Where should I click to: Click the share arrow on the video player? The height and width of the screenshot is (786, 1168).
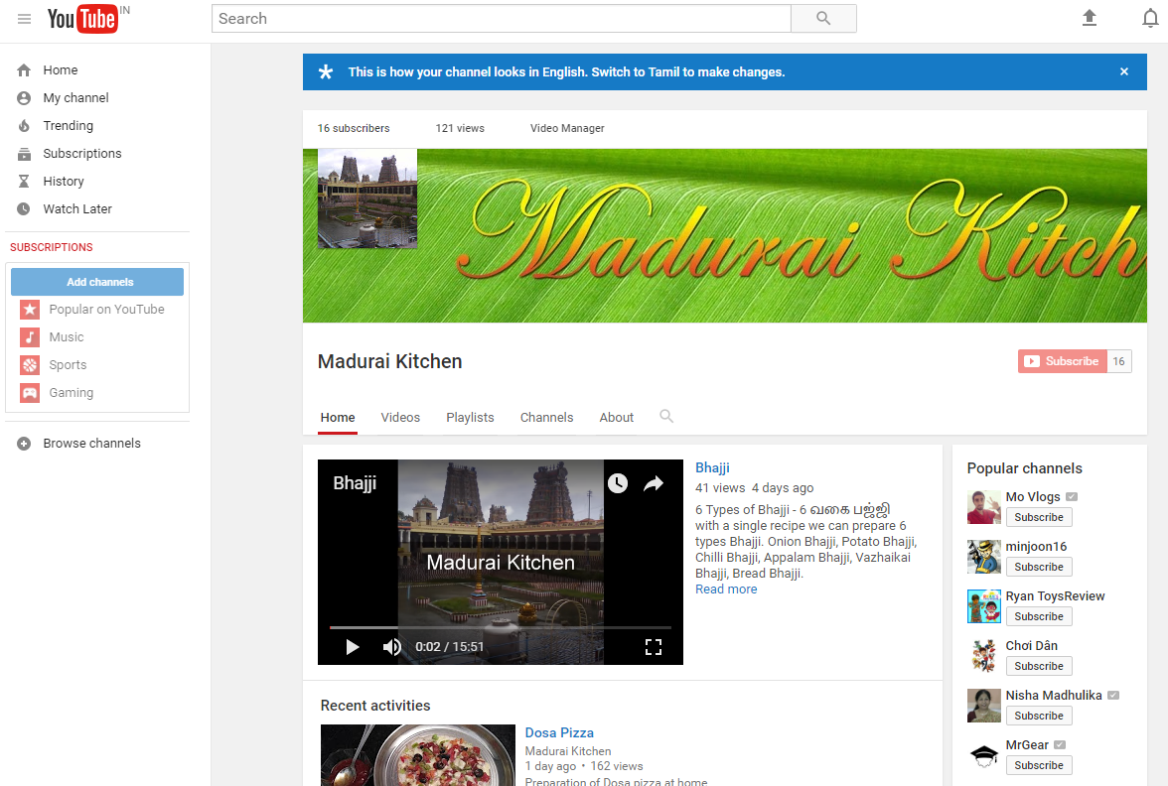click(654, 483)
